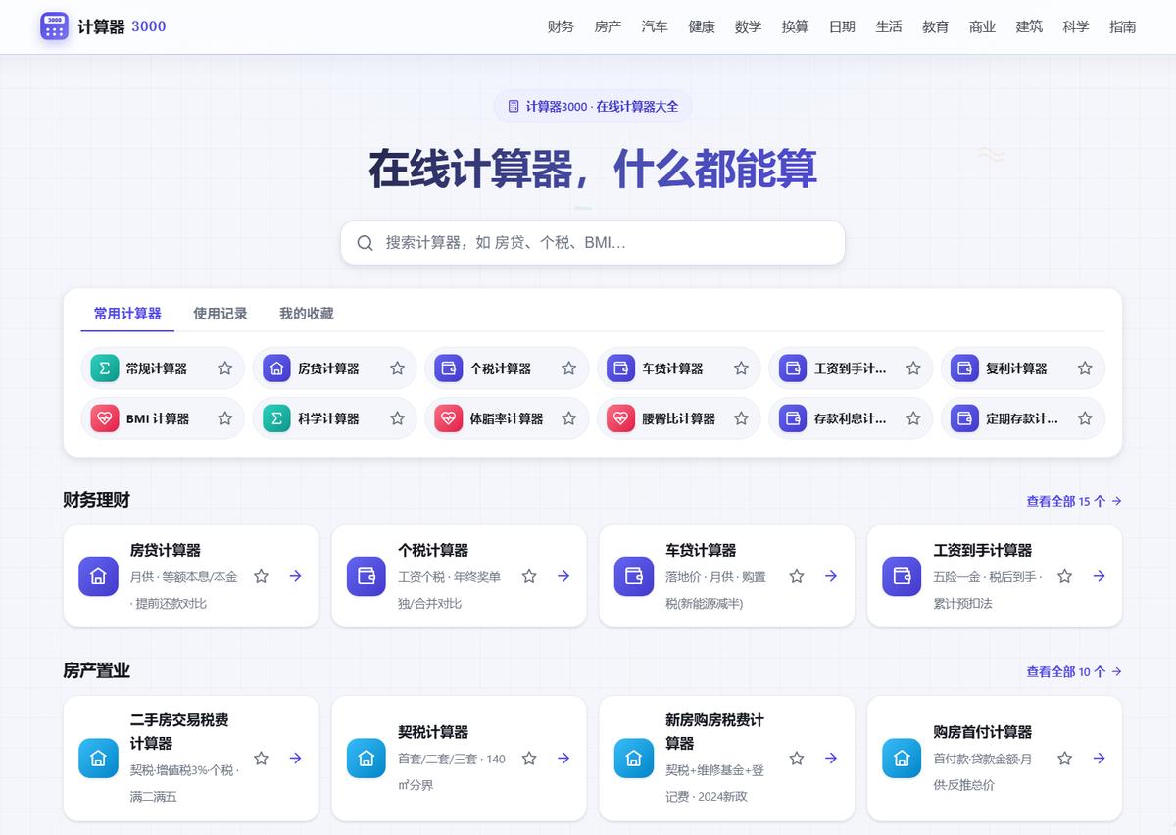Switch to the 使用记录 tab

(x=220, y=314)
